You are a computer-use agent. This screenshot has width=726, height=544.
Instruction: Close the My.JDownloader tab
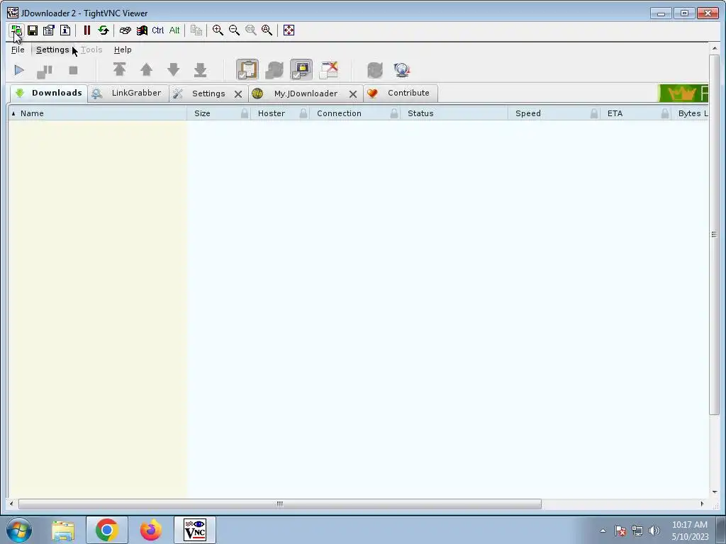click(353, 94)
